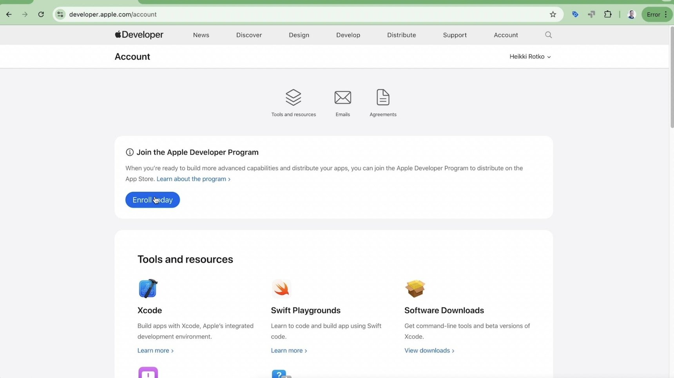Click the Xcode app icon

[x=148, y=288]
